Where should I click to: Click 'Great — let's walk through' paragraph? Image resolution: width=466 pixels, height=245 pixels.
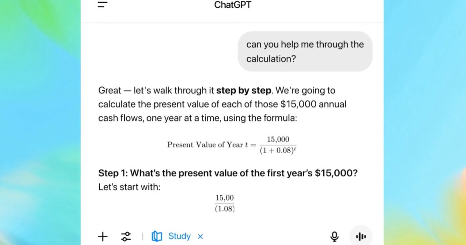pos(222,104)
